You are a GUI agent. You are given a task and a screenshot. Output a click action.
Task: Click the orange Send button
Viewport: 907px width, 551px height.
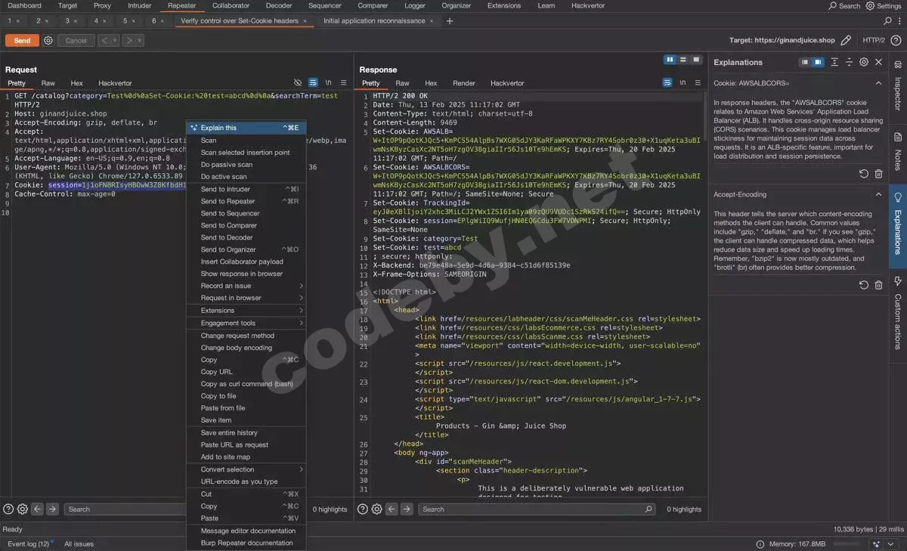coord(22,40)
